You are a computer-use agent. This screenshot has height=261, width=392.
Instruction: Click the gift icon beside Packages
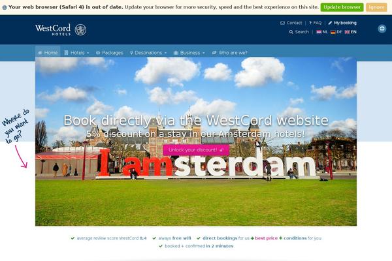pos(98,53)
